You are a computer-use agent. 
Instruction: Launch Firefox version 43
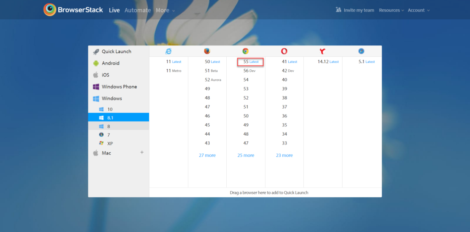207,143
